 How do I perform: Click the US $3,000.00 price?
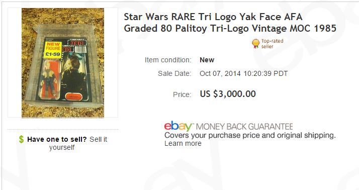pos(228,94)
